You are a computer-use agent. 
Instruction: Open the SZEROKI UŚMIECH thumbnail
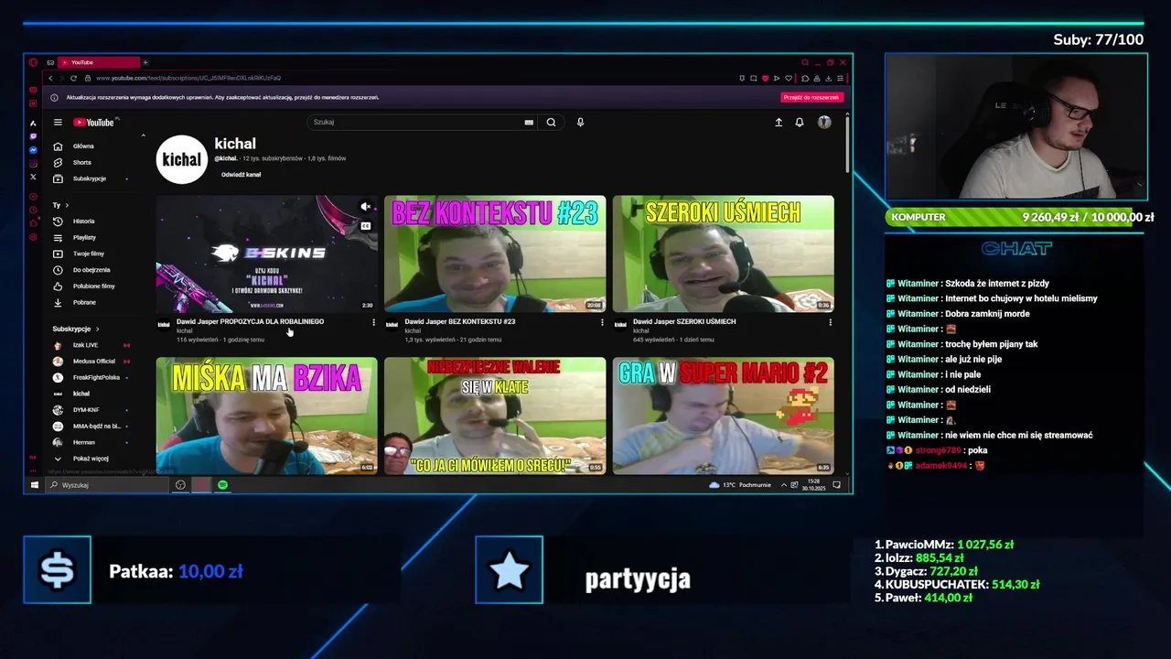tap(723, 254)
